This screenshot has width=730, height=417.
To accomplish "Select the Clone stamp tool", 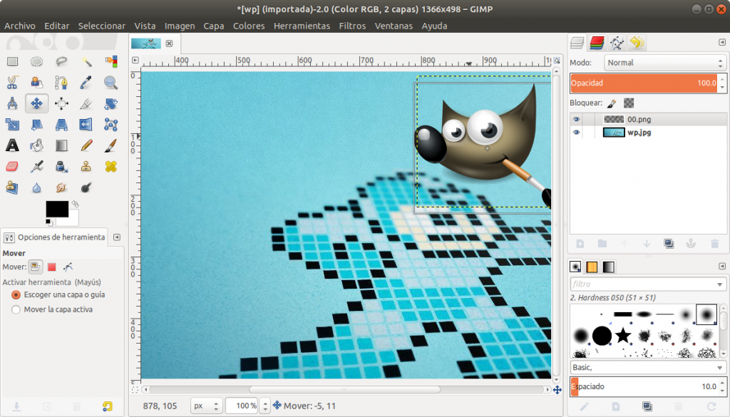I will click(x=86, y=166).
